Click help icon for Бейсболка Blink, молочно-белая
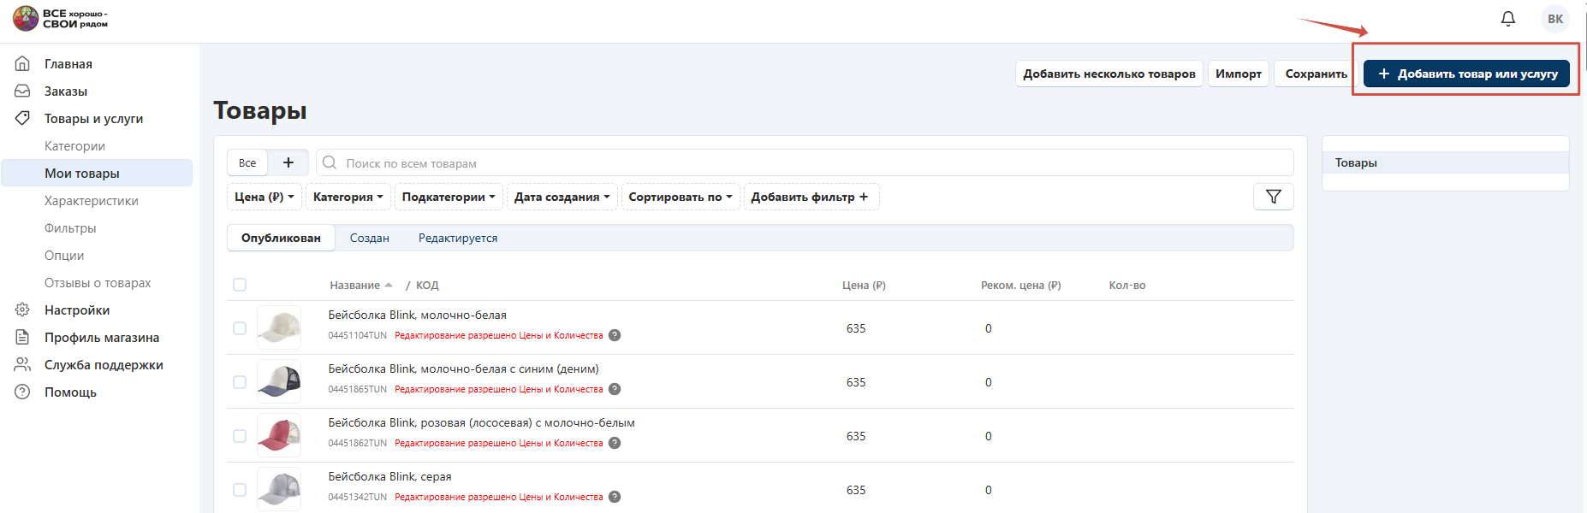The height and width of the screenshot is (513, 1587). 615,335
